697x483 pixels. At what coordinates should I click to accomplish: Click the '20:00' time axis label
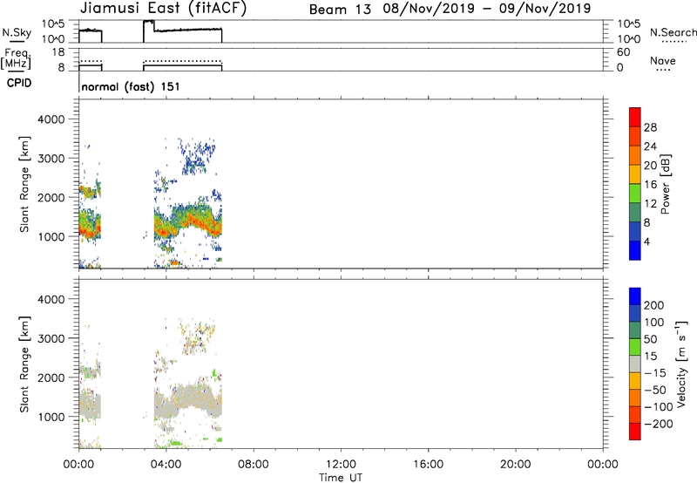pos(515,465)
